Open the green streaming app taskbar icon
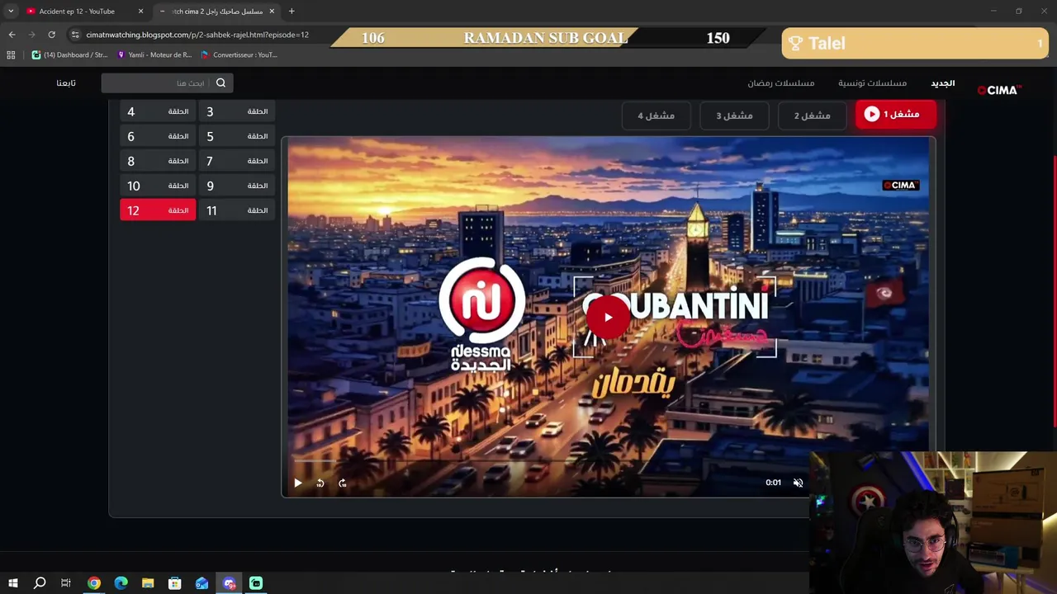This screenshot has height=594, width=1057. [x=256, y=583]
